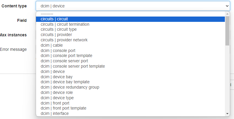
Task: Select "dcim | interface" option
Action: [x=55, y=113]
